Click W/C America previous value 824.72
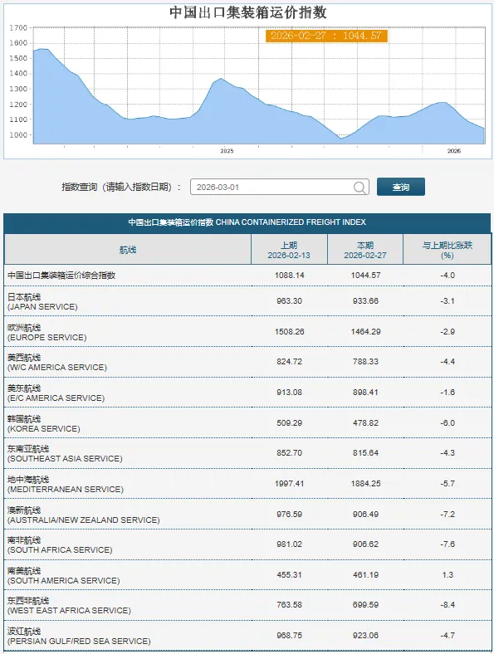494x654 pixels. (x=289, y=362)
